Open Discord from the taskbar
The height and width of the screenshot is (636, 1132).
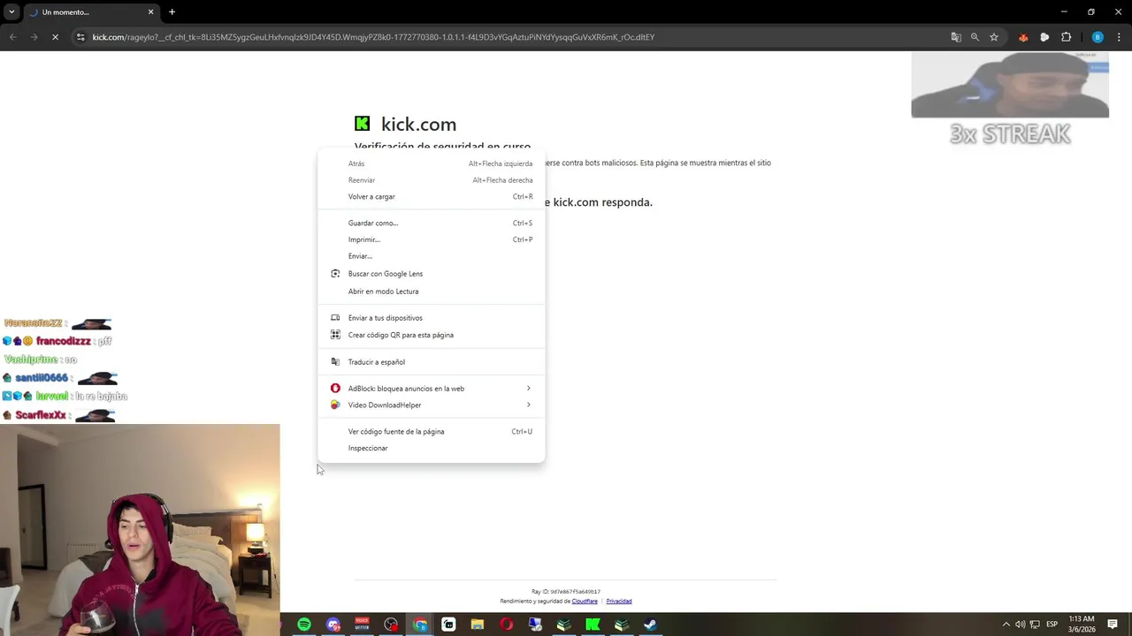pyautogui.click(x=333, y=625)
